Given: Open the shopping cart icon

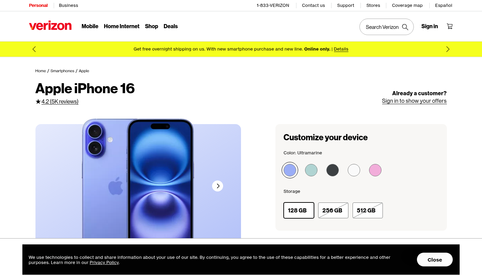Looking at the screenshot, I should pos(450,26).
